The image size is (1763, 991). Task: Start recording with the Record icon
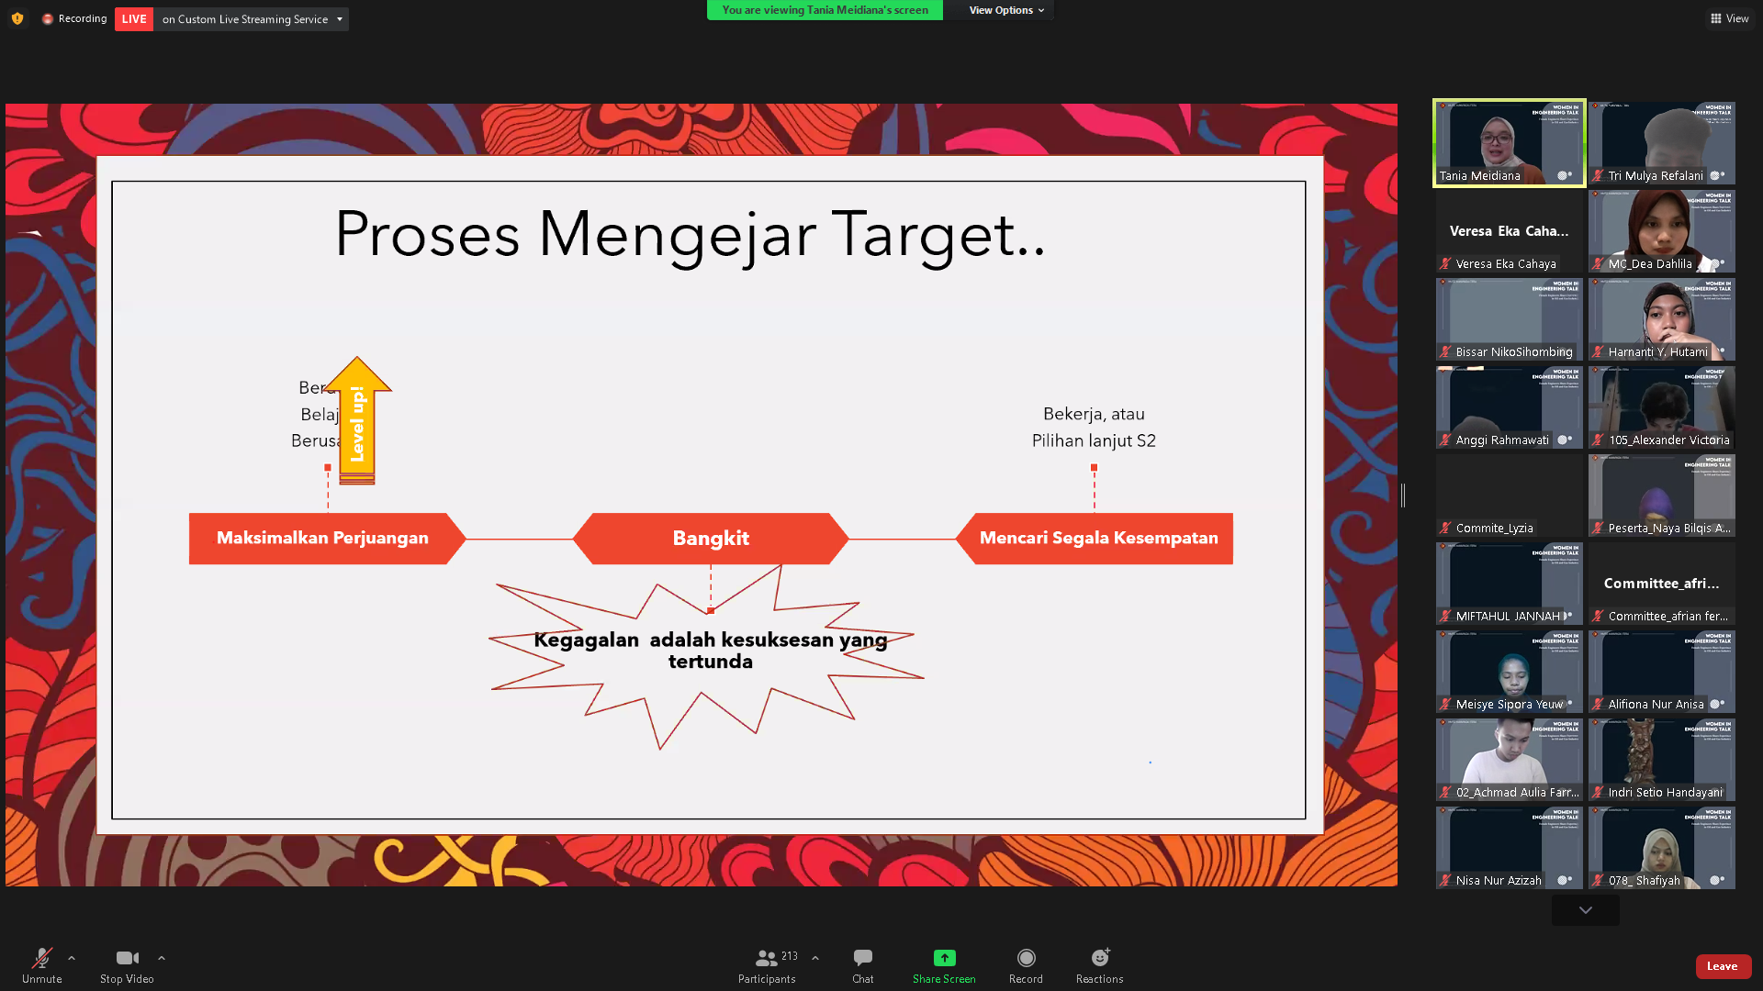(x=1026, y=959)
